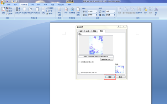Click the picture filename text field
Screen dimensions: 167x104
coord(96,57)
